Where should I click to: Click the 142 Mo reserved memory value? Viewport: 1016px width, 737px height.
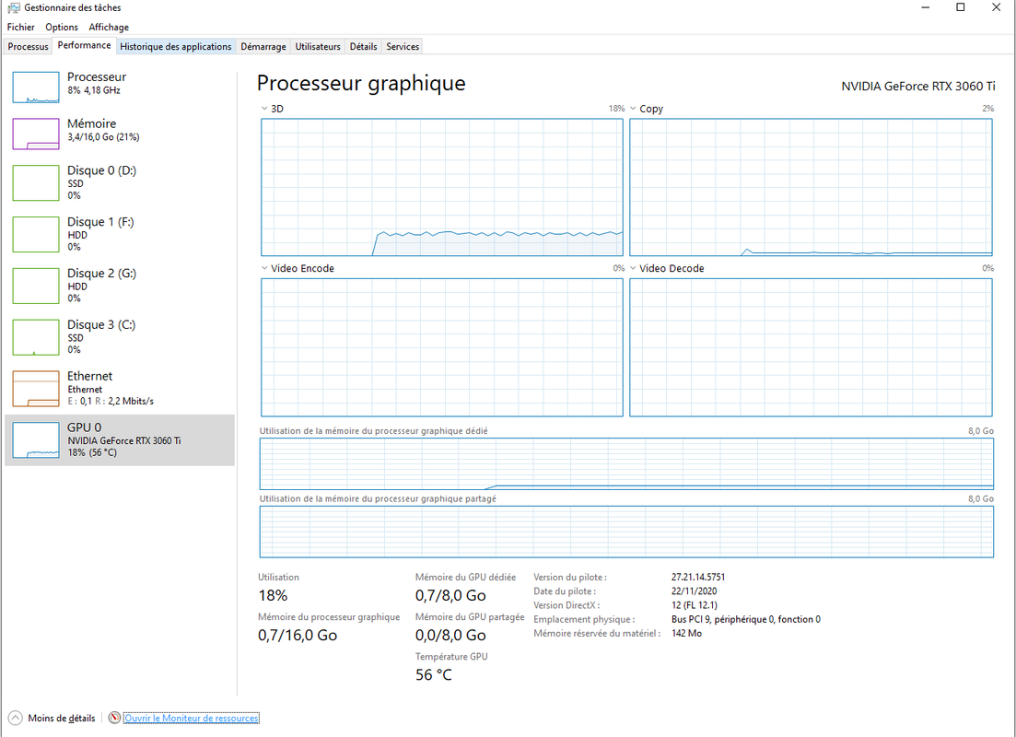686,633
